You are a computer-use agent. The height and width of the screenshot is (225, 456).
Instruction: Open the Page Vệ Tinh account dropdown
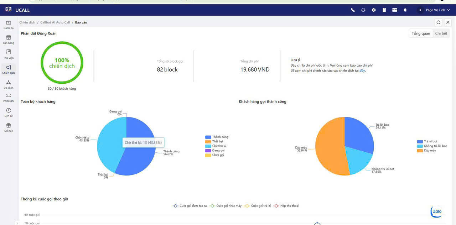(x=434, y=10)
